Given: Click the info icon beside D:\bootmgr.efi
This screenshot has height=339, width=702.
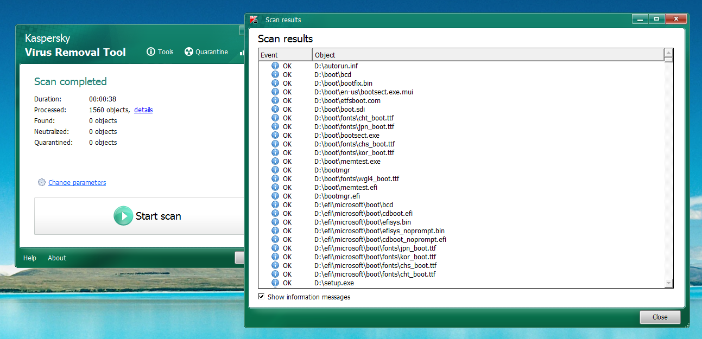Looking at the screenshot, I should pyautogui.click(x=275, y=196).
